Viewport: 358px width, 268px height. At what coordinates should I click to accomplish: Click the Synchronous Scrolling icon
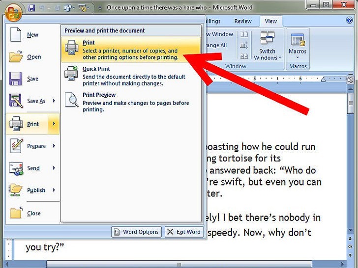pyautogui.click(x=243, y=45)
